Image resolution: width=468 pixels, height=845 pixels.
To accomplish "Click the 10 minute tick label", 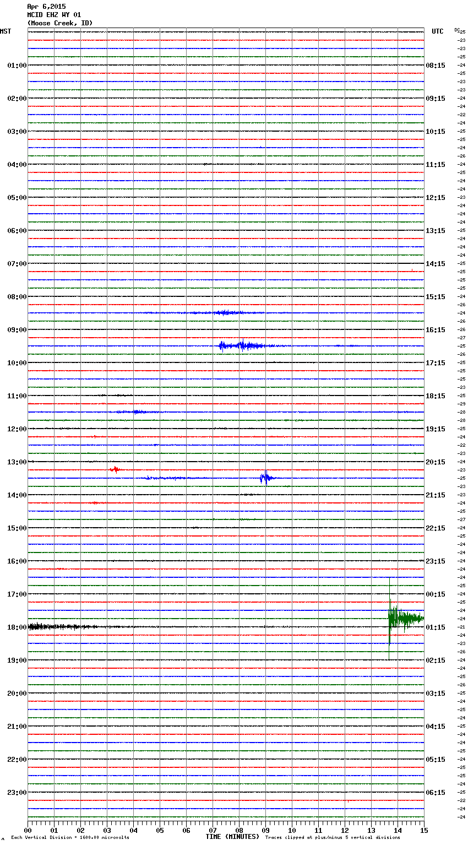I will 292,830.
